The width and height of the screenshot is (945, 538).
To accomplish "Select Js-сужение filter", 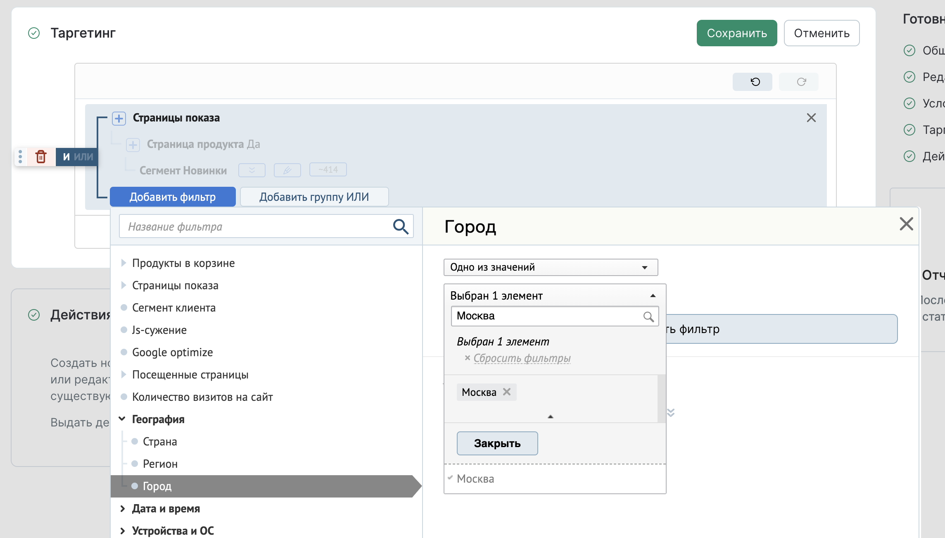I will 159,330.
